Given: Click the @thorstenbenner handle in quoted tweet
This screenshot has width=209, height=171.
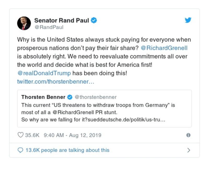Looking at the screenshot, I should click(x=96, y=97).
